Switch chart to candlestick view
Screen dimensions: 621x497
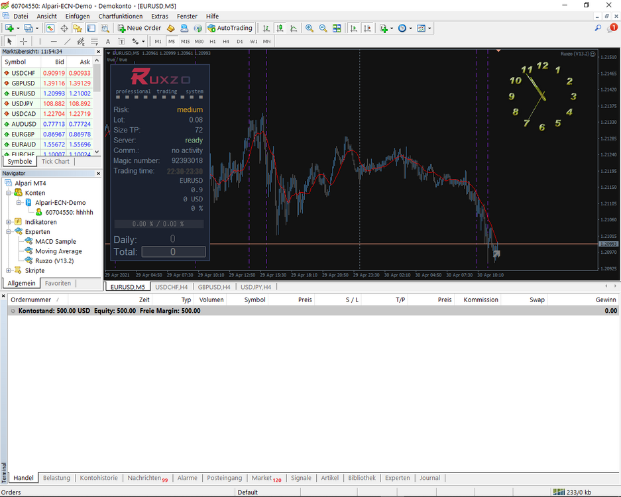280,28
